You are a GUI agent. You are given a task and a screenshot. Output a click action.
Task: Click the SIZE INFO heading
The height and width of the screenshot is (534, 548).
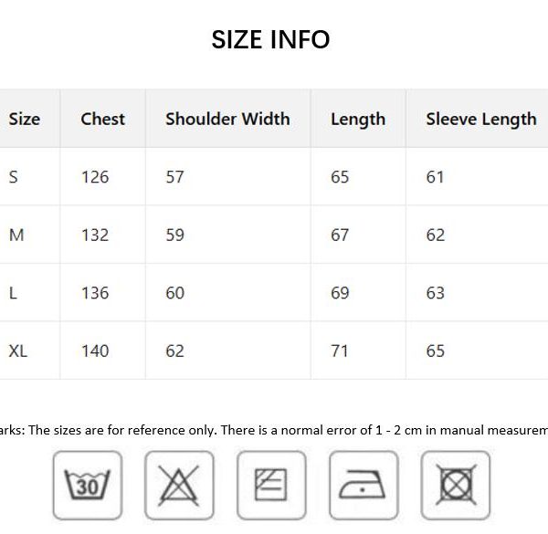click(271, 39)
